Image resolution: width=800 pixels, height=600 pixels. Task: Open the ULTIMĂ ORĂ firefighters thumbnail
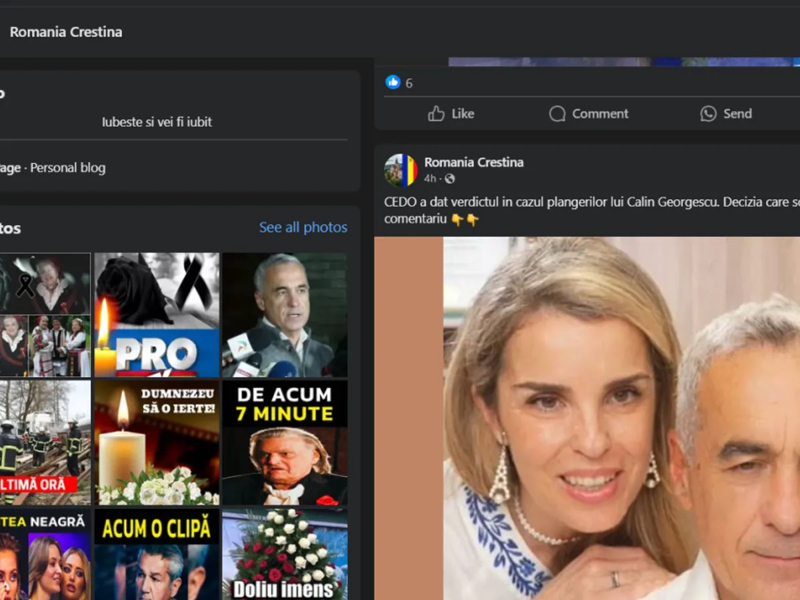[x=45, y=443]
